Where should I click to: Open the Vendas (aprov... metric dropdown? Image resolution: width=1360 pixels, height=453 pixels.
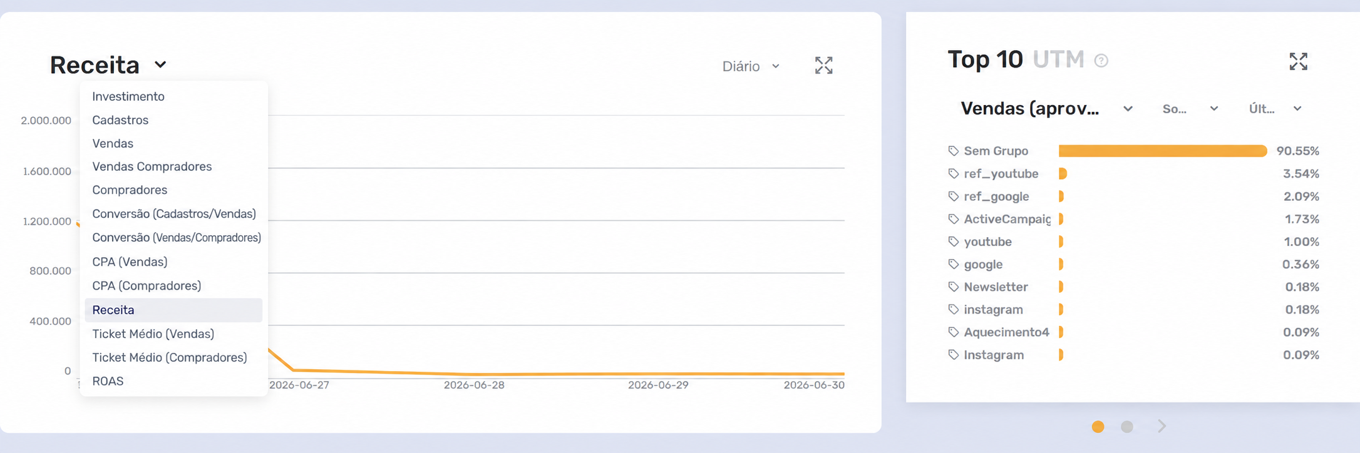[x=1046, y=109]
